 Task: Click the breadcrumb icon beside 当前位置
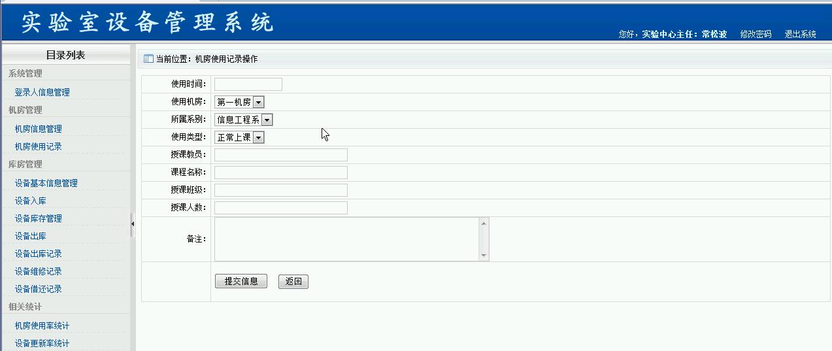pyautogui.click(x=148, y=59)
